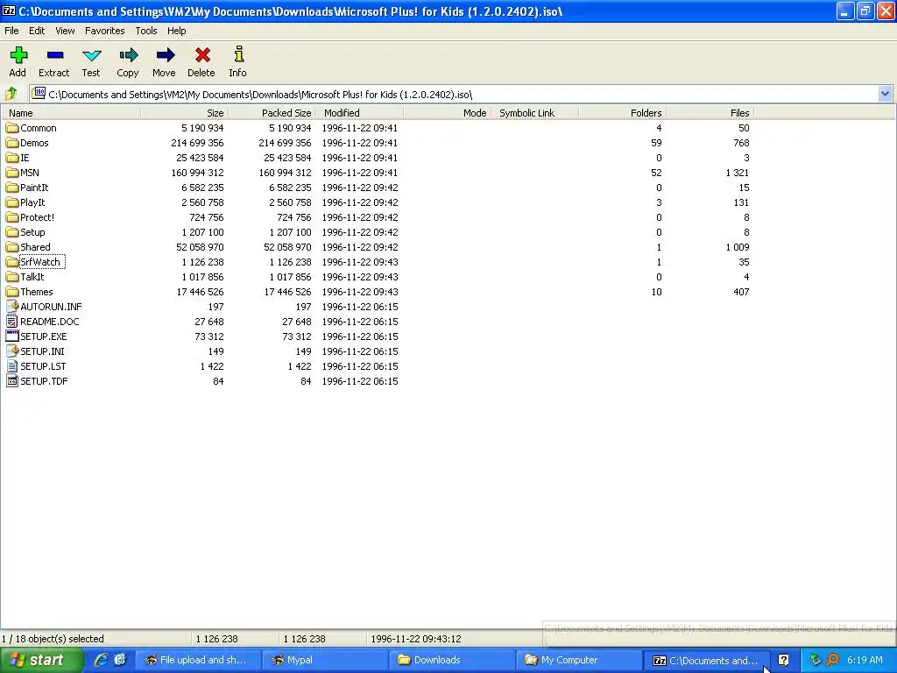Click the Extract toolbar icon

(x=55, y=55)
